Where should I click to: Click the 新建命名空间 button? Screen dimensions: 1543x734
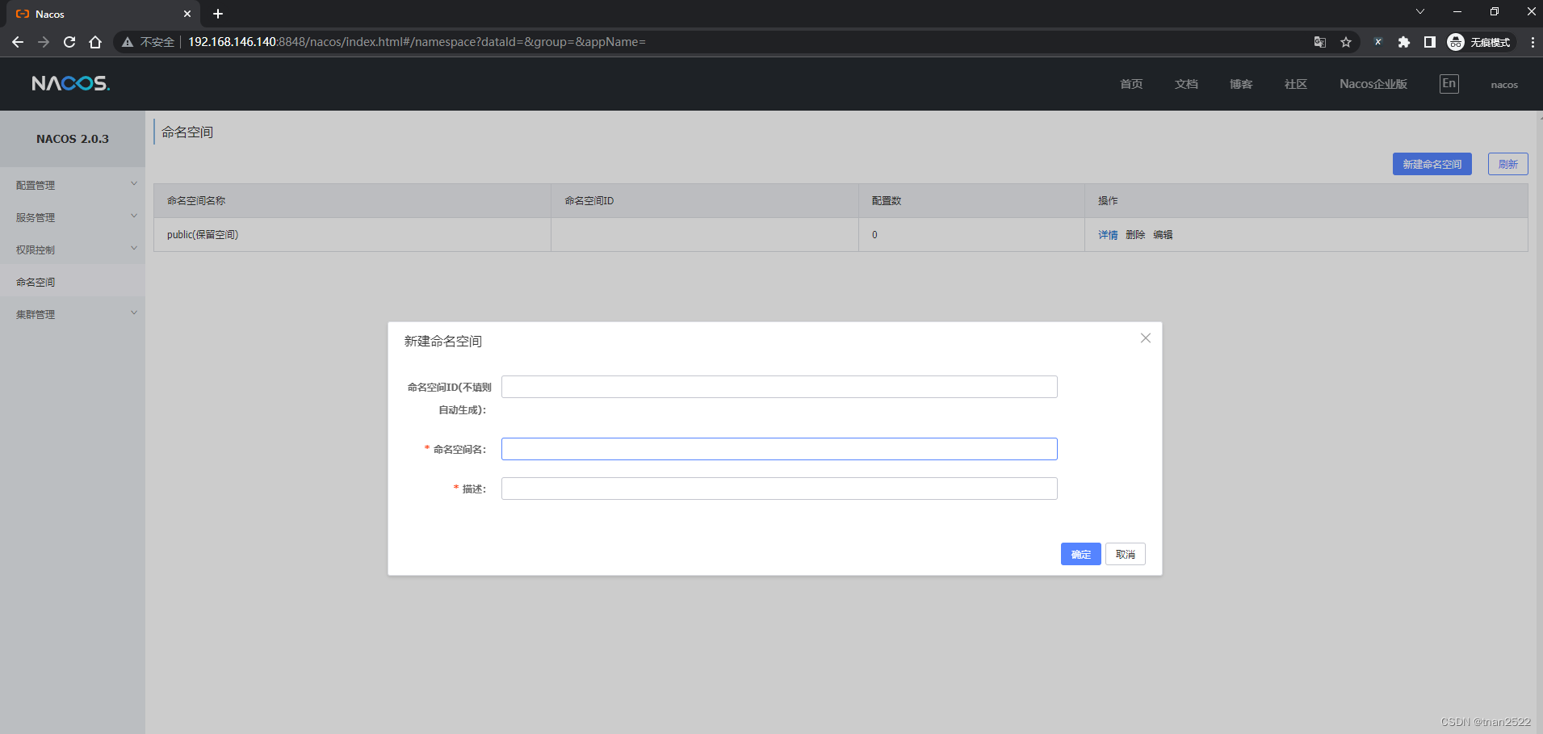1432,164
